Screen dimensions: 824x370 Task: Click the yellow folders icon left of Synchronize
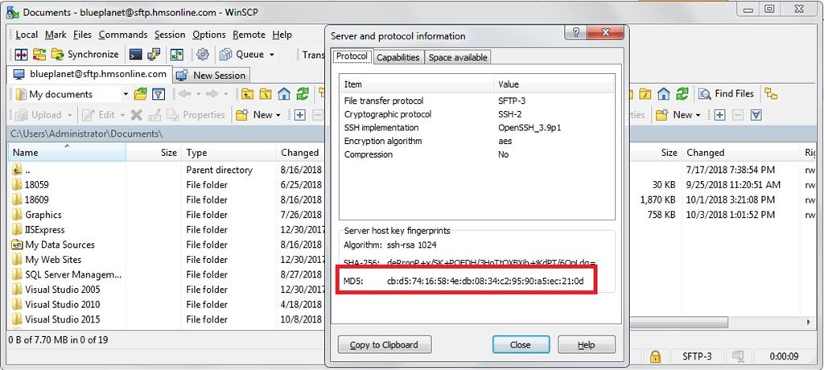[x=39, y=54]
